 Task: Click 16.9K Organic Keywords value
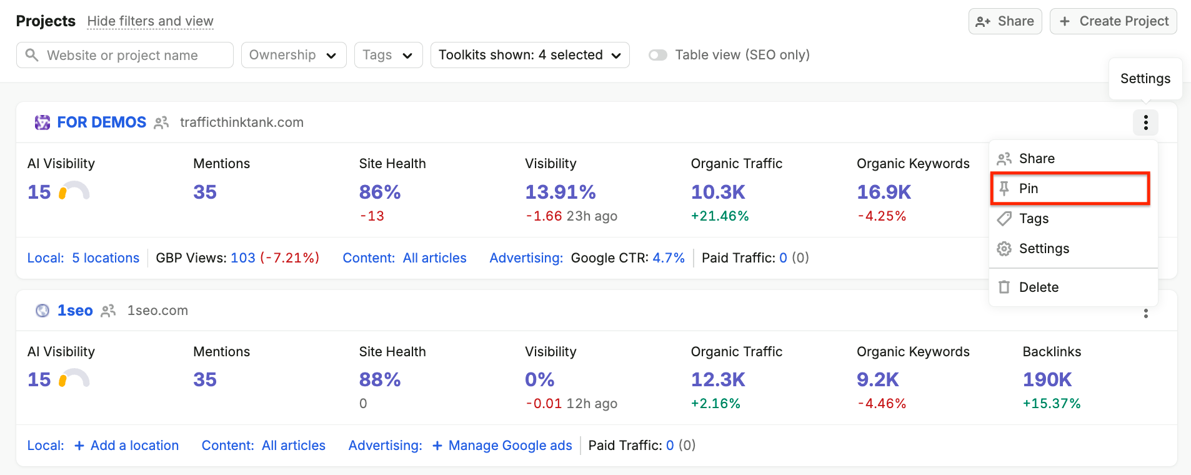[884, 192]
